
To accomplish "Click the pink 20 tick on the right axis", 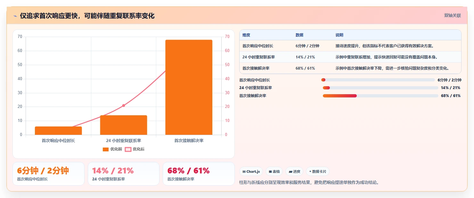I will tap(227, 107).
